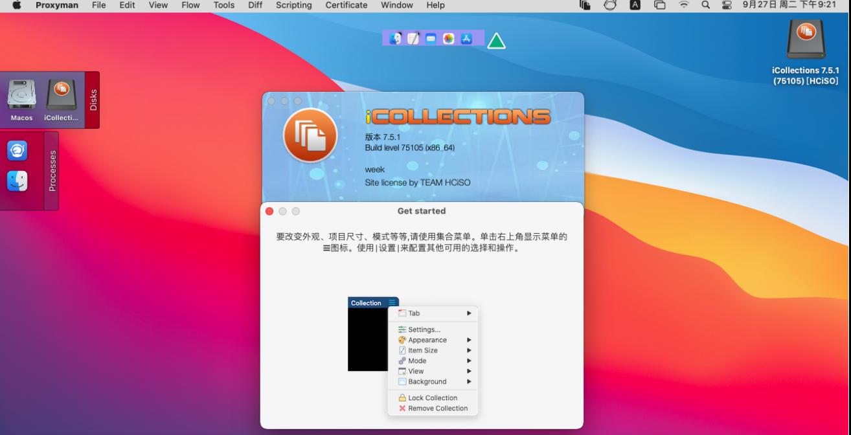Screen dimensions: 851x435
Task: Click the iCOLLECTIONS title banner text
Action: pos(458,117)
